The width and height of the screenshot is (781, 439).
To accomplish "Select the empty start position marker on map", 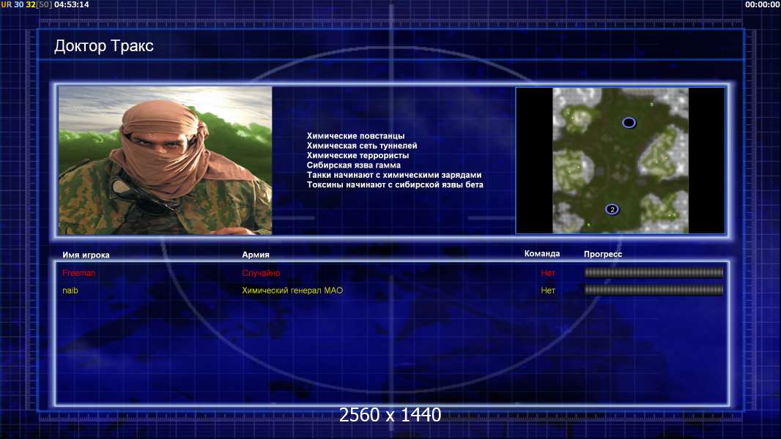I will [629, 122].
